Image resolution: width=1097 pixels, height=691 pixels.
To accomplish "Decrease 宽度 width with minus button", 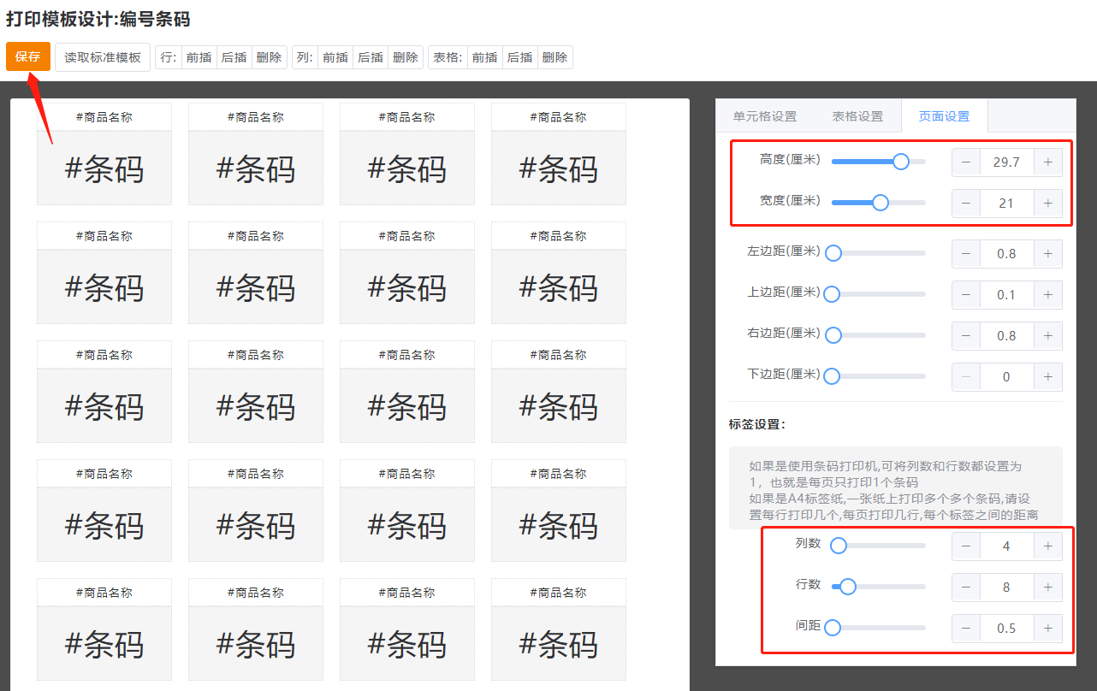I will coord(966,203).
